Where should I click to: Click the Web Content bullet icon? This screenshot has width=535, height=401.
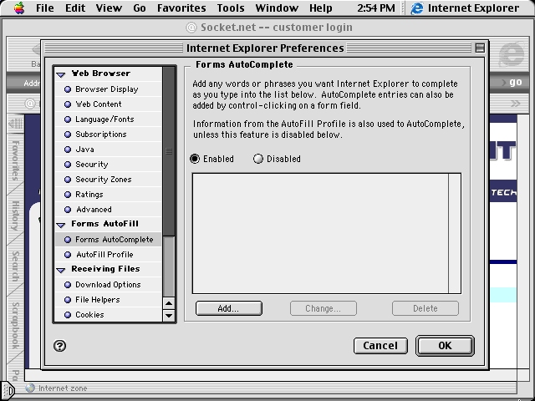68,104
